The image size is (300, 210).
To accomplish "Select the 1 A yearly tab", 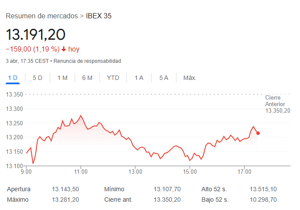I will [x=139, y=78].
